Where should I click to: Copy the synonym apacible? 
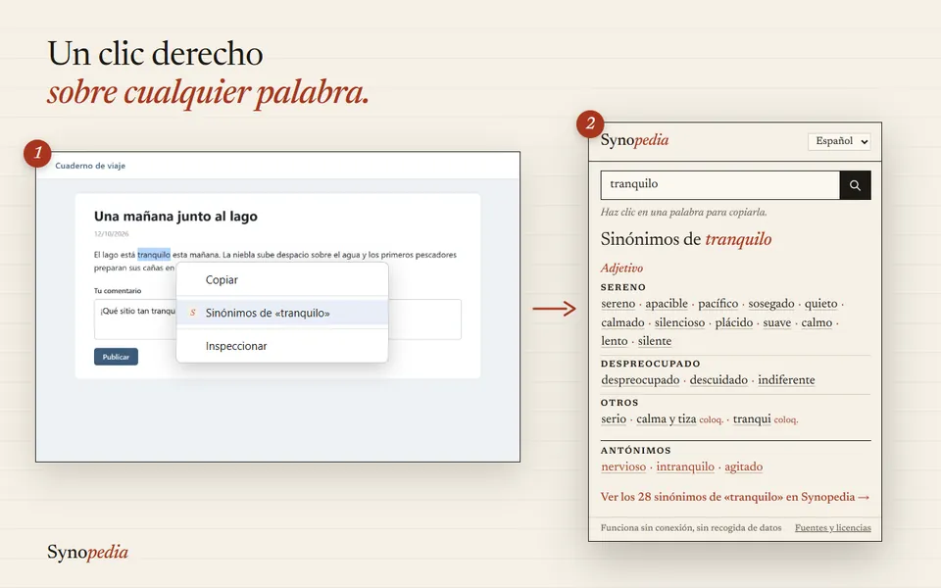pyautogui.click(x=667, y=304)
